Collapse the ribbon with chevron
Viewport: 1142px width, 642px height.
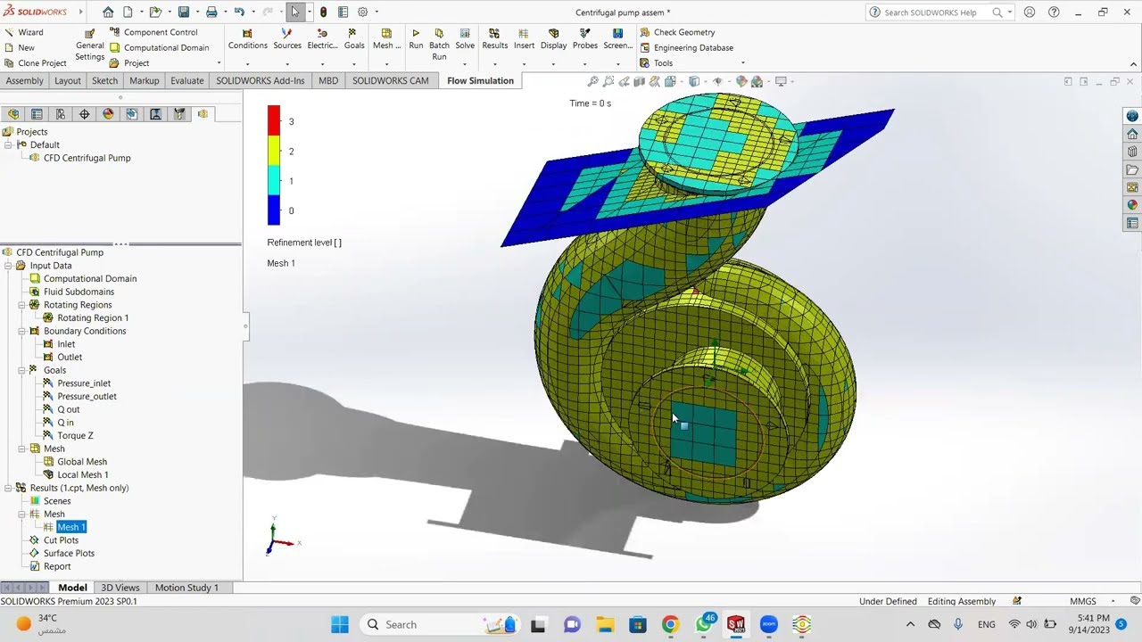[x=1133, y=64]
